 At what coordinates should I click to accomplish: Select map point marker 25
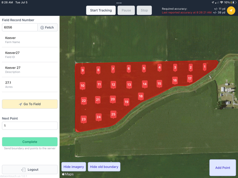point(113,115)
